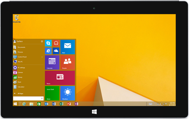Open the News tile
This screenshot has height=119, width=190.
(x=60, y=78)
